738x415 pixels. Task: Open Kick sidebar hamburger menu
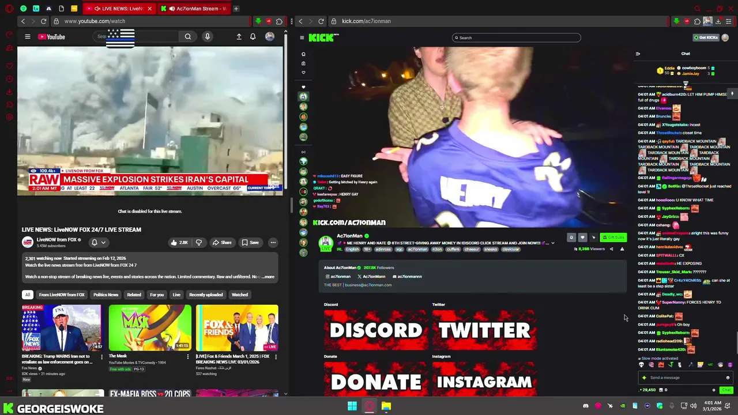click(302, 37)
